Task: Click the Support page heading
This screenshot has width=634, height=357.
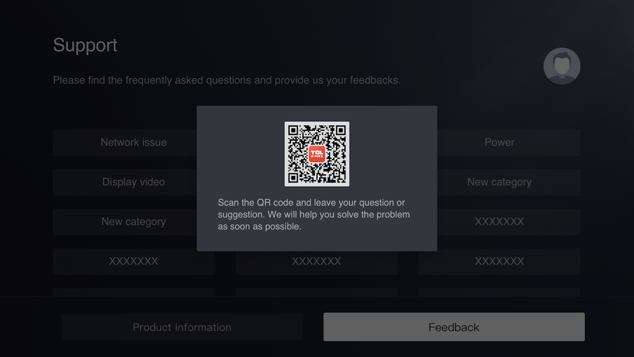Action: coord(85,45)
